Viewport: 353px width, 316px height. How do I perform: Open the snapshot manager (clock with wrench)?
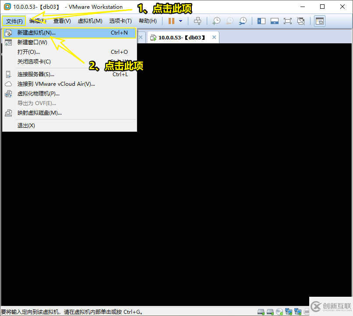(243, 21)
